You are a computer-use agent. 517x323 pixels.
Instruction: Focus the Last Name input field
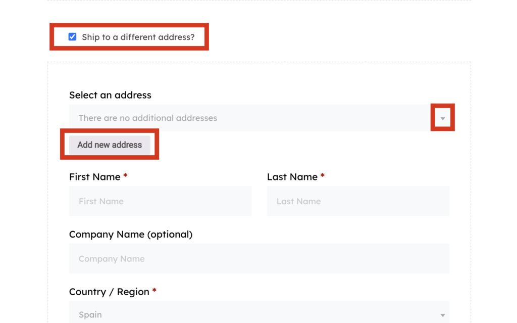[358, 201]
